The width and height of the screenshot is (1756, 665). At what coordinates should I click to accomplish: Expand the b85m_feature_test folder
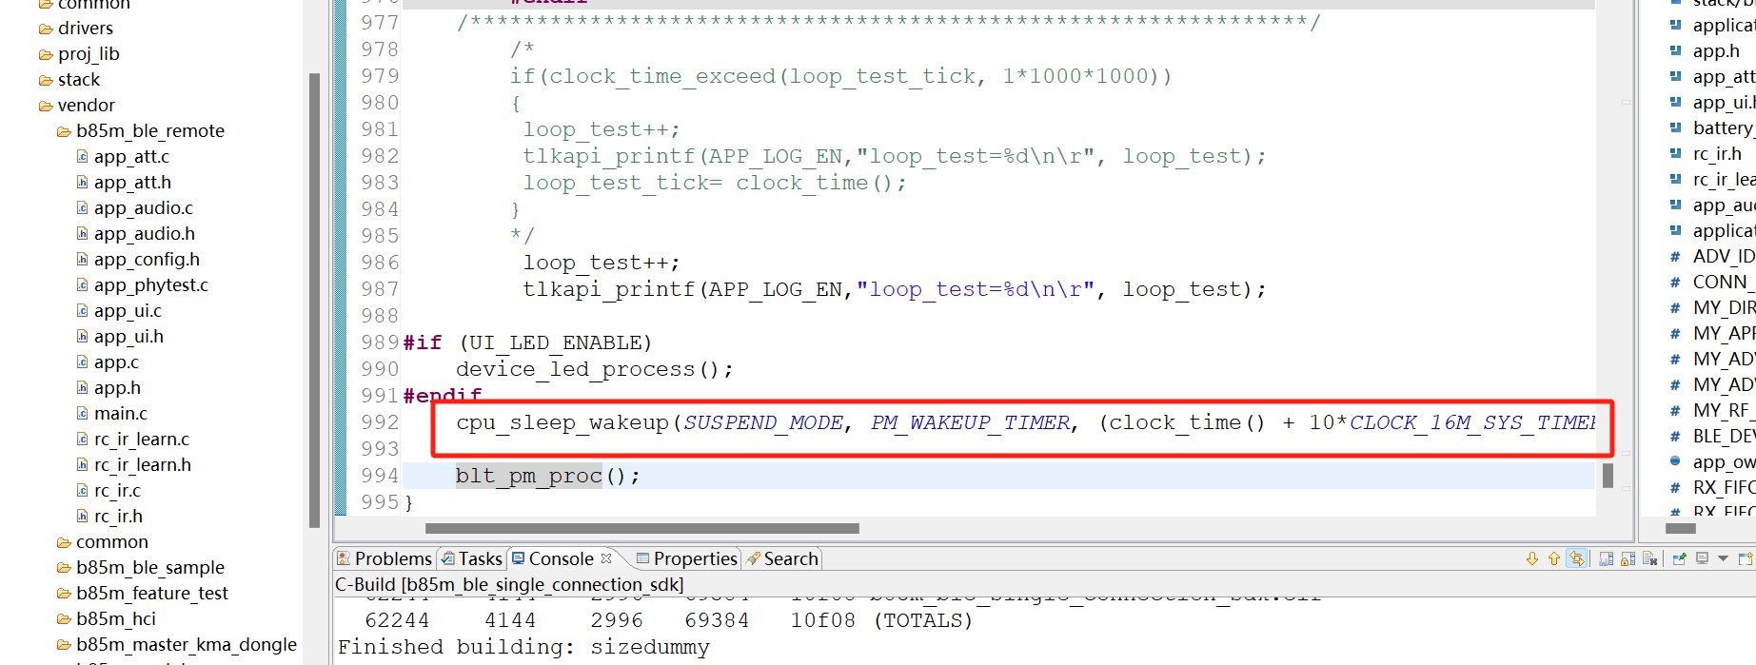pyautogui.click(x=64, y=594)
